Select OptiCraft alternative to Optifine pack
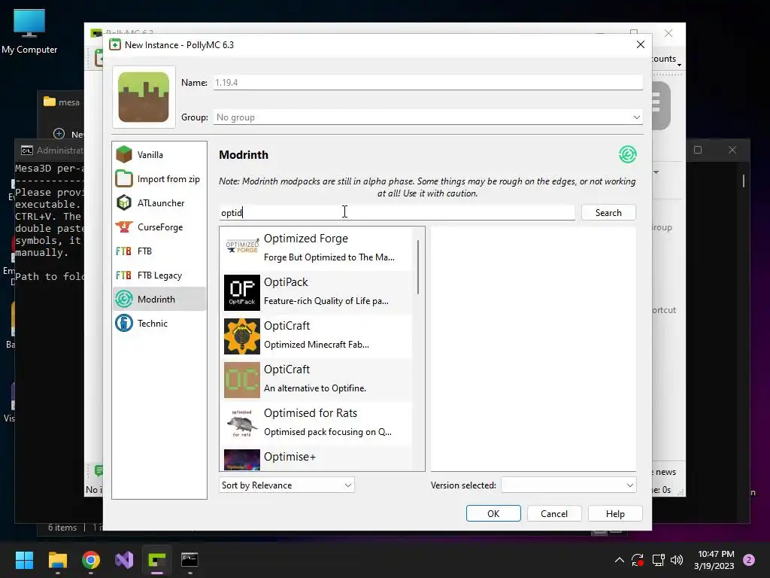Screen dimensions: 770x578 [x=317, y=380]
